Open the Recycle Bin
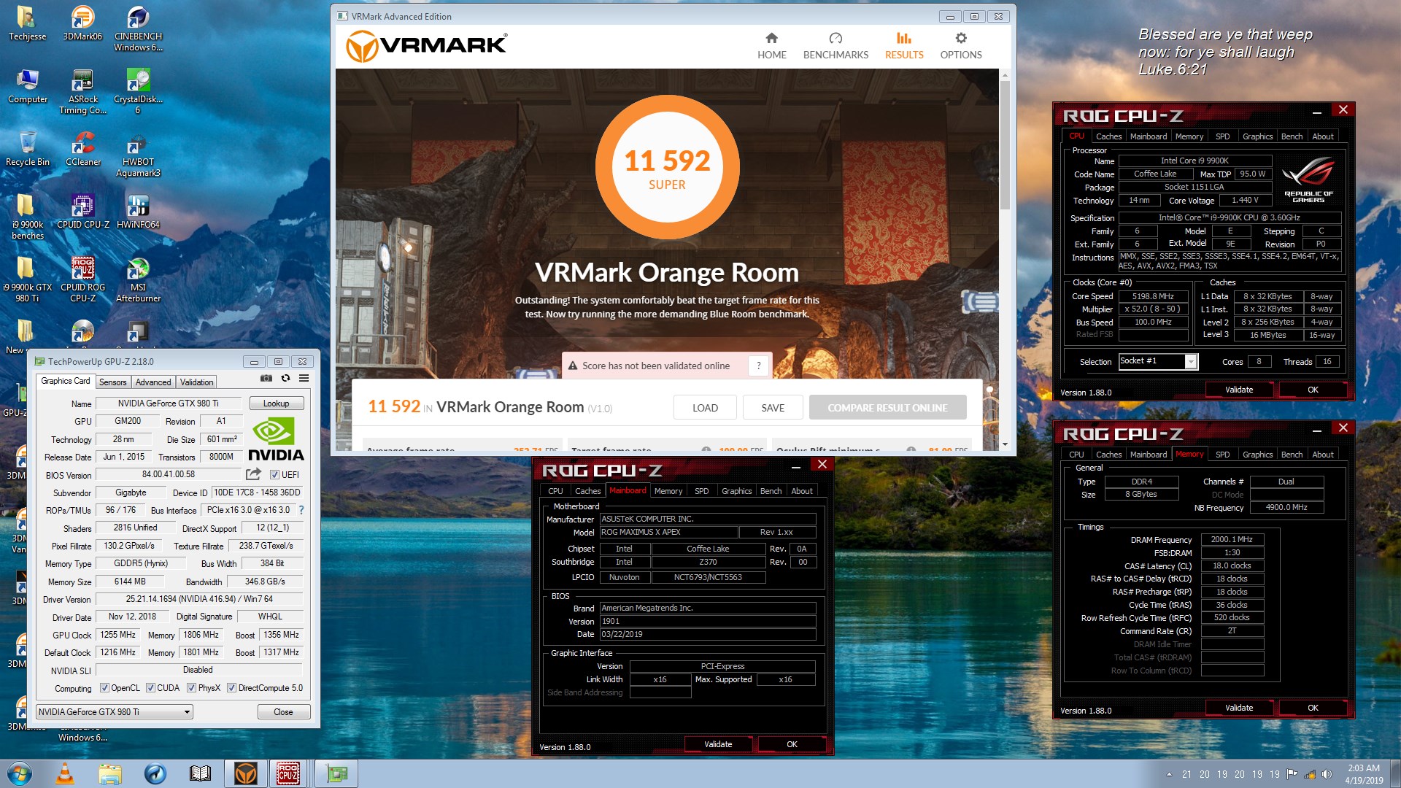This screenshot has width=1401, height=788. point(27,150)
